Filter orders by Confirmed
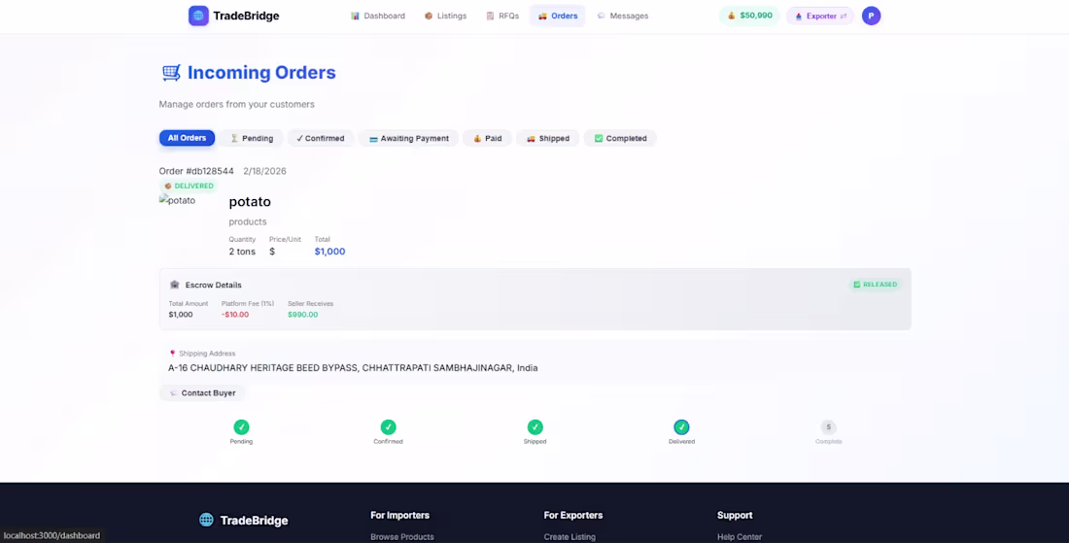The width and height of the screenshot is (1069, 543). [321, 138]
